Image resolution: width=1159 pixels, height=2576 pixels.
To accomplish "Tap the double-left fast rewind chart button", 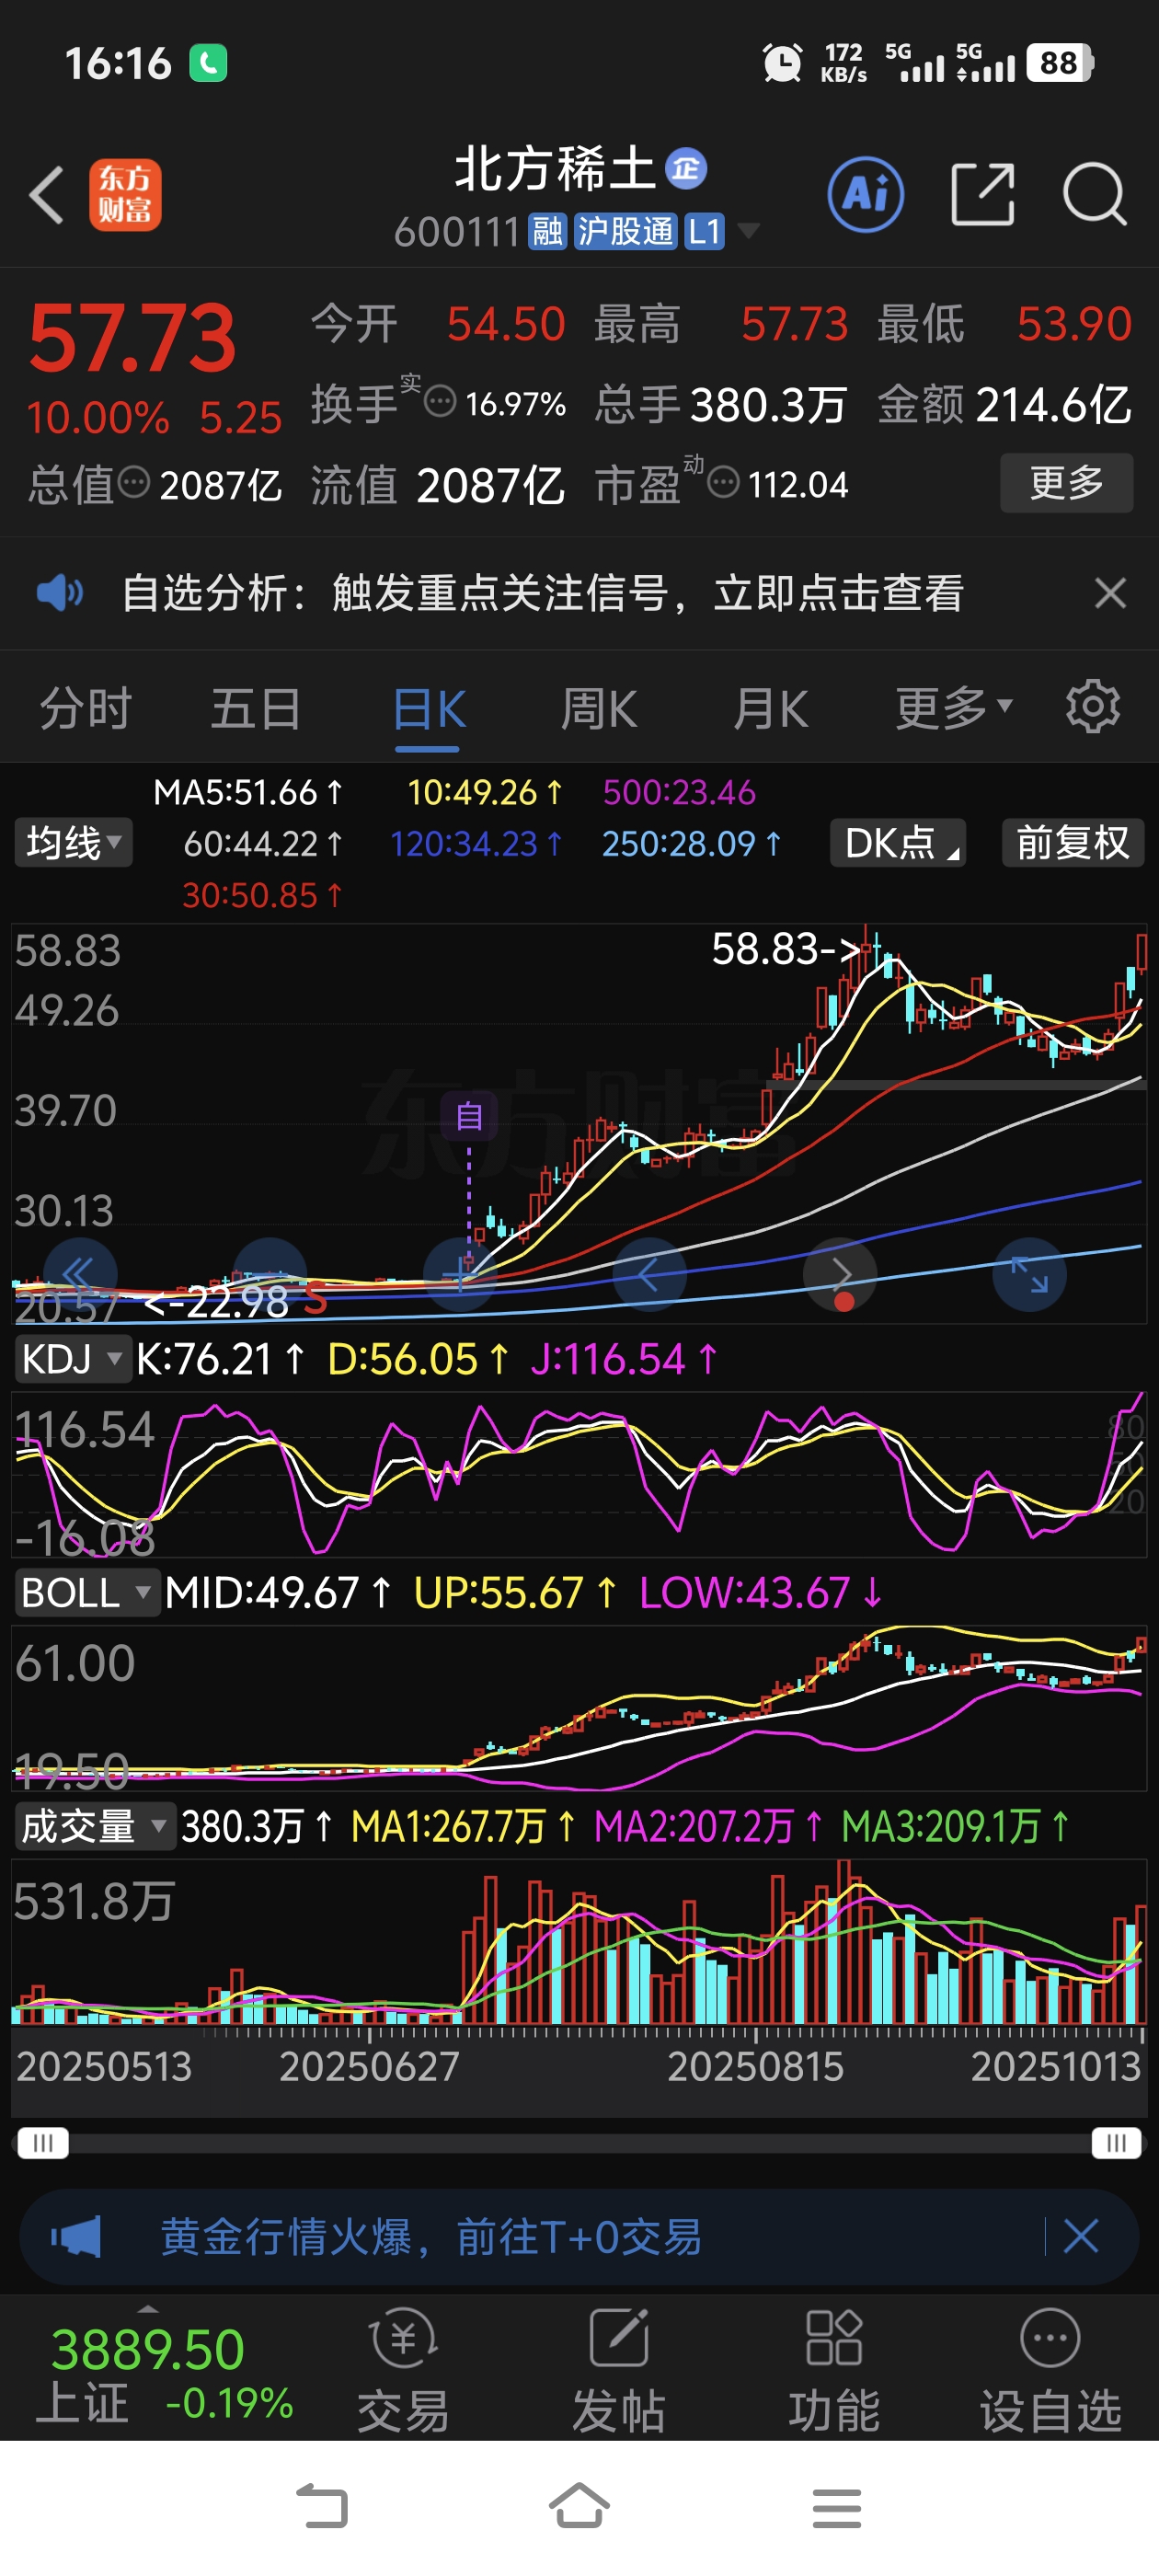I will tap(79, 1274).
